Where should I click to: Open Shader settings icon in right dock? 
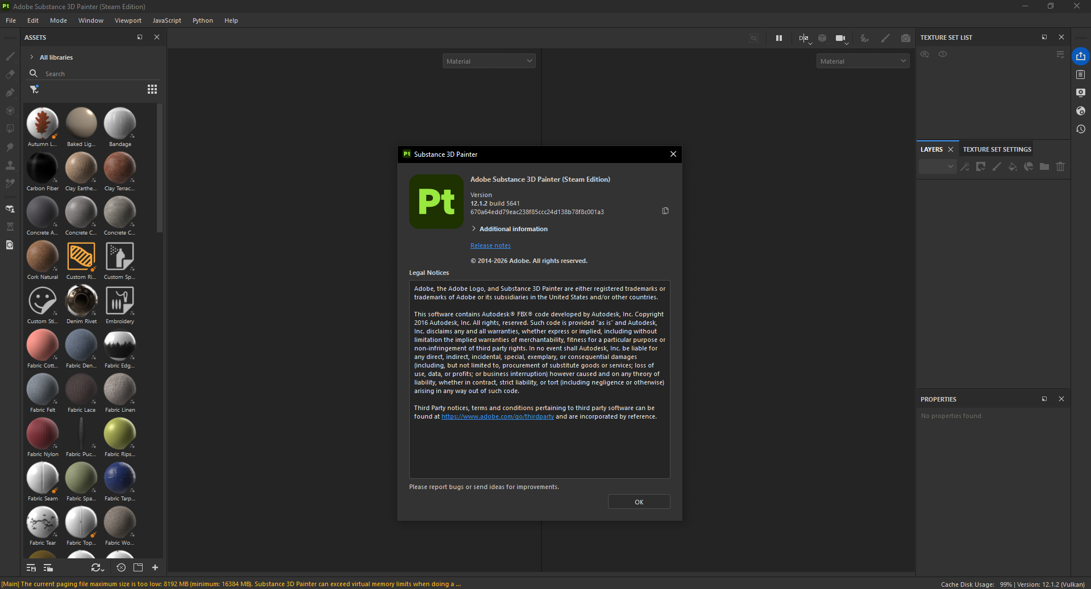tap(1081, 111)
